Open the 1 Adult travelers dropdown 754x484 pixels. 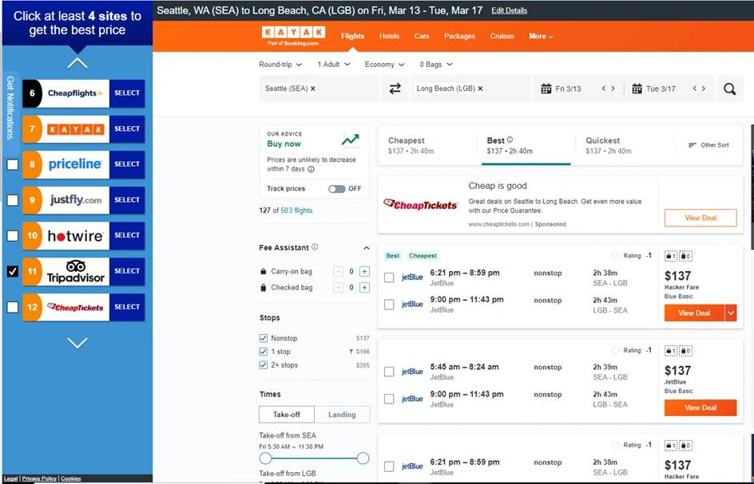pyautogui.click(x=334, y=65)
